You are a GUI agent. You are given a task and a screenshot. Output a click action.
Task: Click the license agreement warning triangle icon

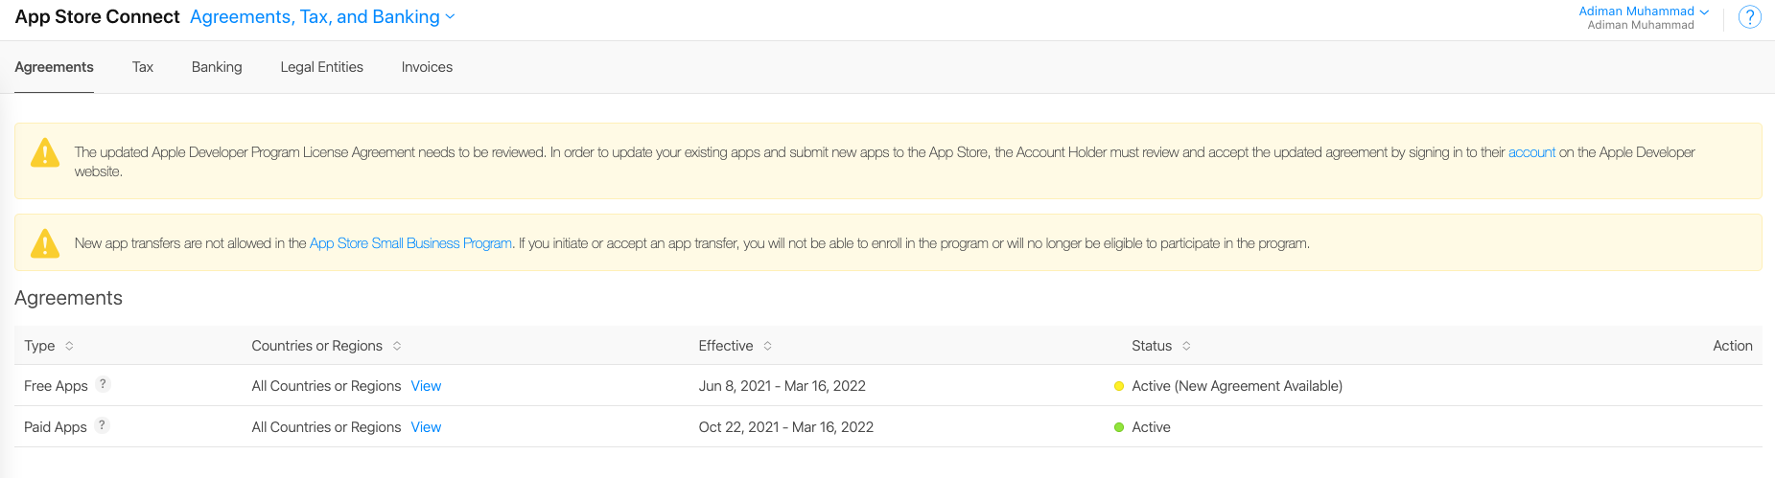point(45,153)
